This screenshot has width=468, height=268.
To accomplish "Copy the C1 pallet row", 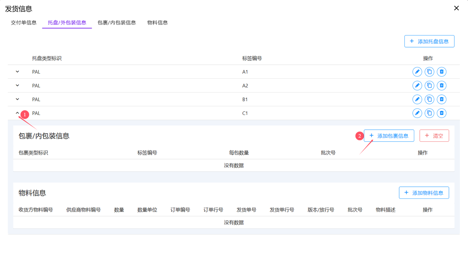I will tap(429, 113).
